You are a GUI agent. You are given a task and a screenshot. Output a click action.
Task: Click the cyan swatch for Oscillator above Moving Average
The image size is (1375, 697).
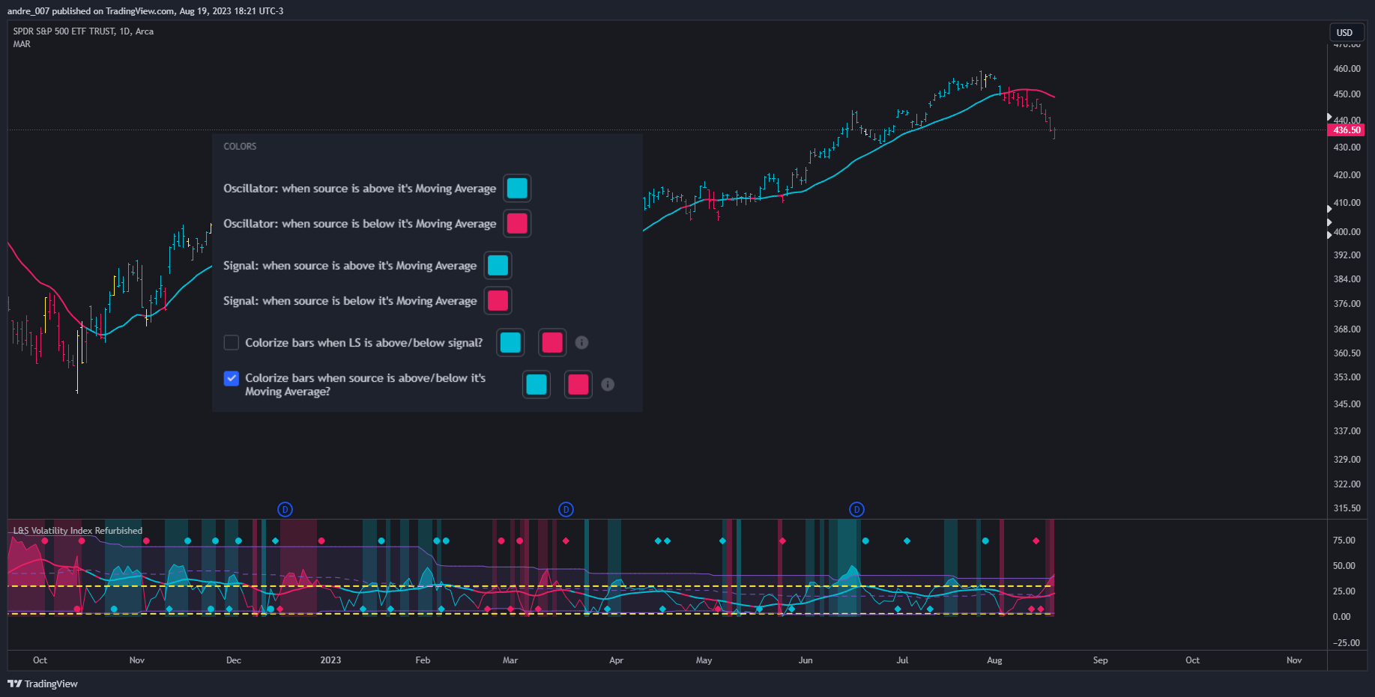pos(517,188)
